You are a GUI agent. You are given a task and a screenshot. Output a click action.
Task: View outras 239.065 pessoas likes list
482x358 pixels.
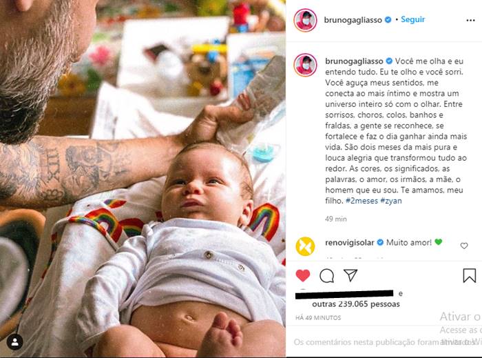pyautogui.click(x=356, y=304)
